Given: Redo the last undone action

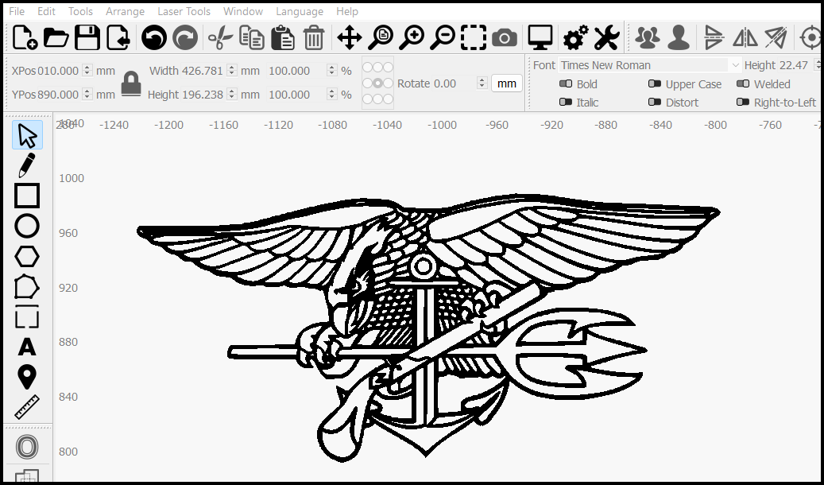Looking at the screenshot, I should click(x=185, y=38).
